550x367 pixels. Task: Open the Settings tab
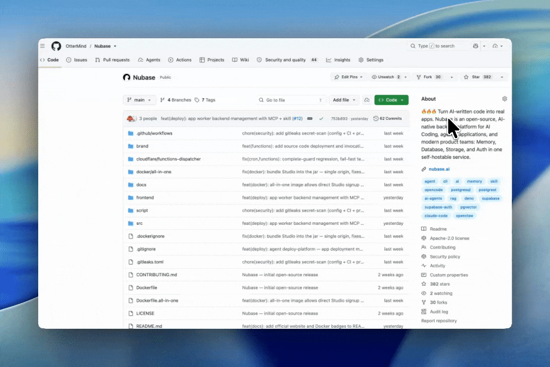coord(371,60)
